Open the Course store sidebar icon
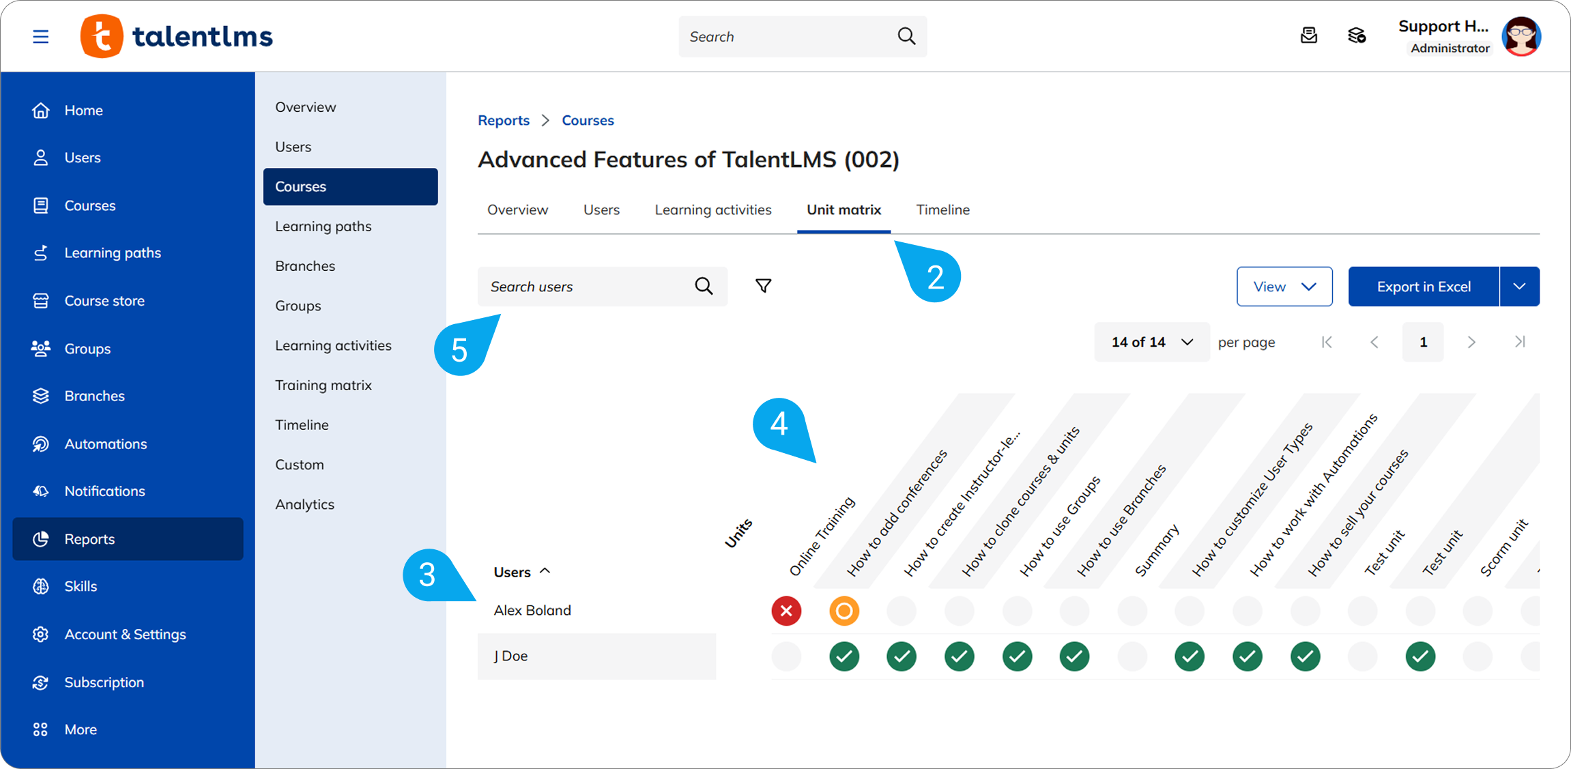The image size is (1571, 769). (41, 301)
